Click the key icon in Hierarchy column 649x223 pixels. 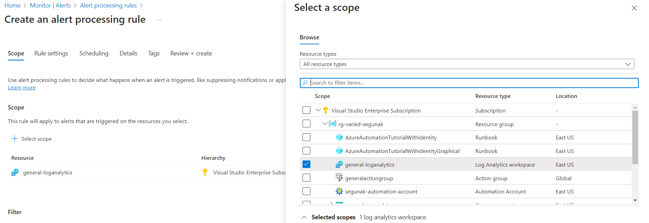click(x=205, y=172)
